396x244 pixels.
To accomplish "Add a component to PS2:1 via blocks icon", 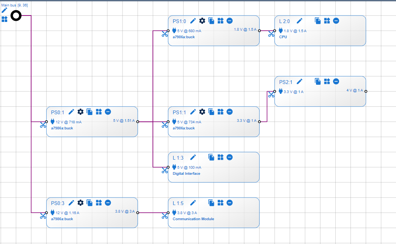I will (x=327, y=81).
